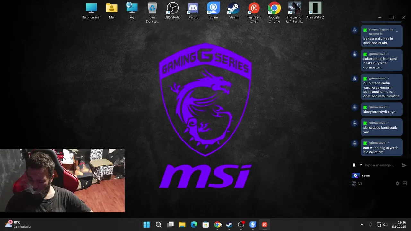Open the clock and date 19:36 flyout
The height and width of the screenshot is (231, 411).
pos(399,225)
